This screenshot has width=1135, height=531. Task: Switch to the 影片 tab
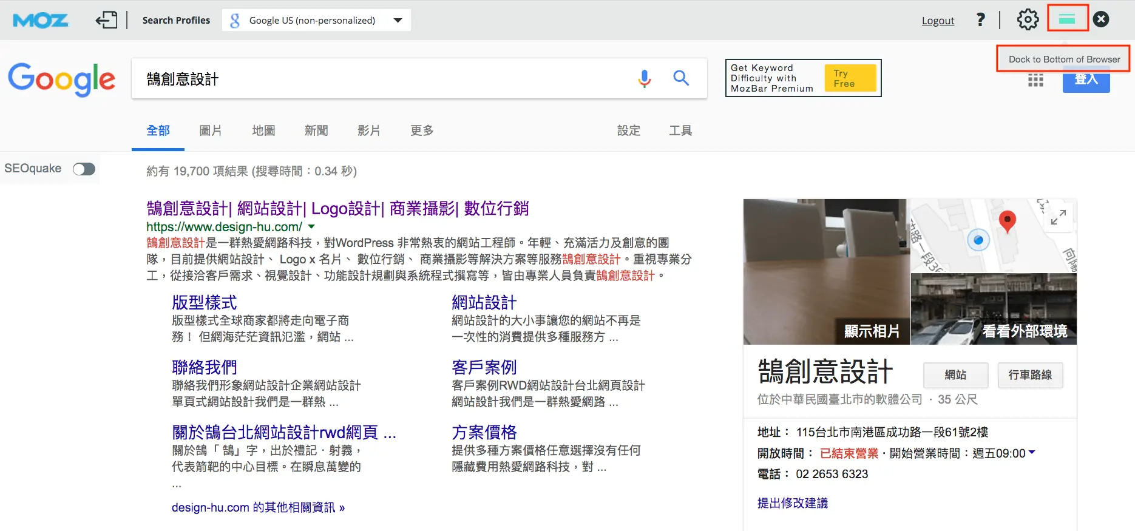[x=368, y=130]
